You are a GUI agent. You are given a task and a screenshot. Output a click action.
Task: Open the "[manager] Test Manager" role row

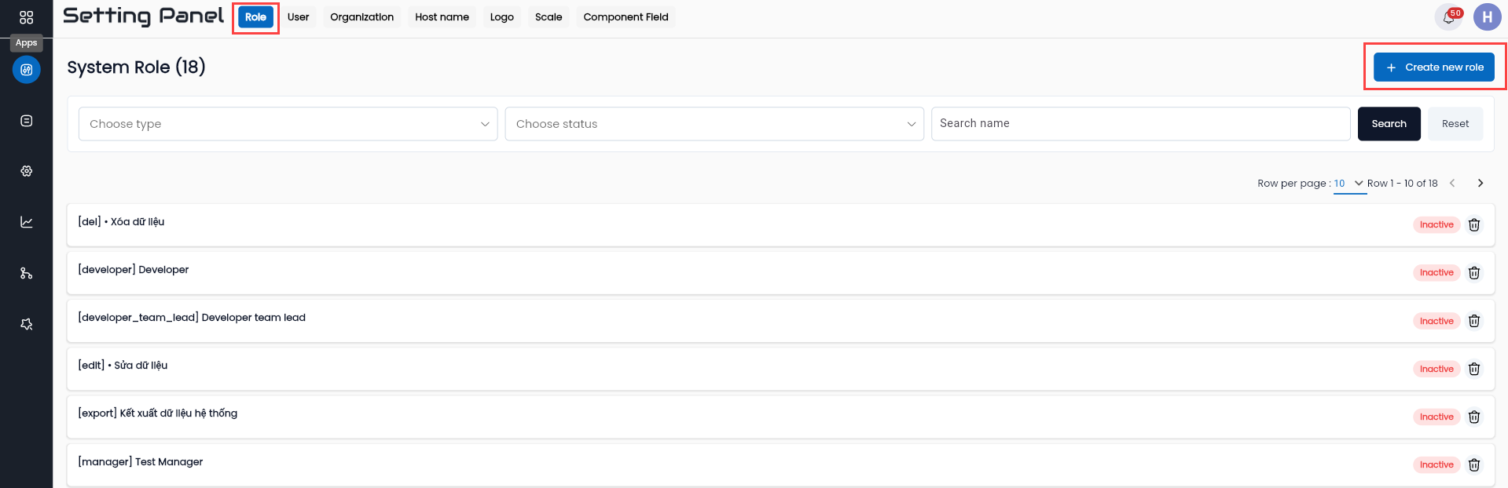tap(780, 465)
